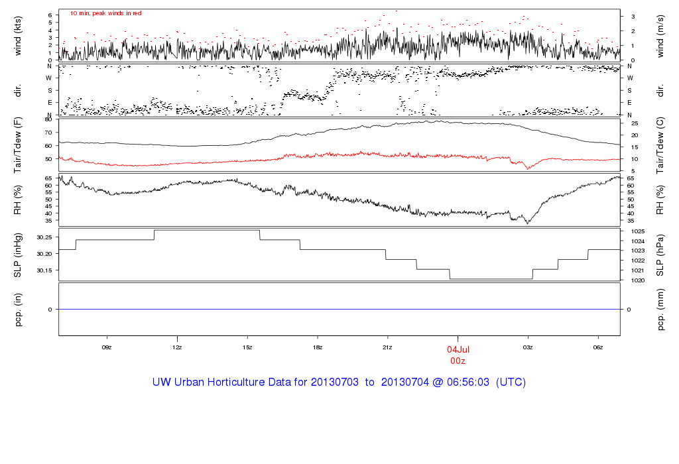Click the '21z' time axis label
Screen dimensions: 679x464
[x=387, y=347]
